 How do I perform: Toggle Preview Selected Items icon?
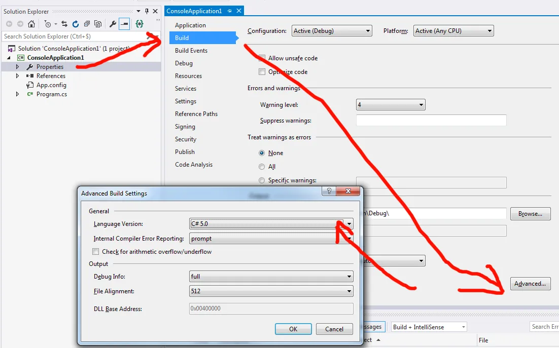[124, 24]
